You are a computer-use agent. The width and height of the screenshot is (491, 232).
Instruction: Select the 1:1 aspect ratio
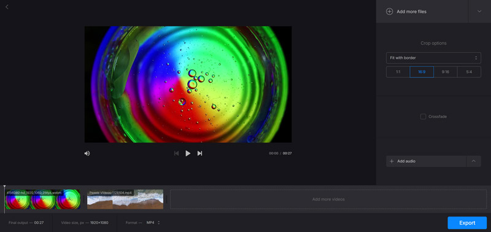click(398, 72)
